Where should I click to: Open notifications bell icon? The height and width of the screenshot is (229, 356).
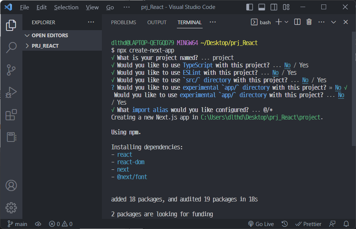click(x=346, y=224)
